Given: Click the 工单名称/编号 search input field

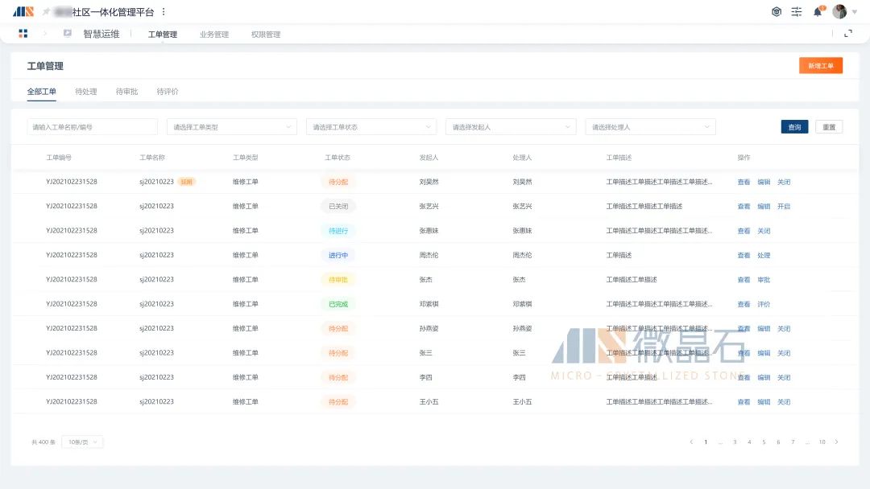Looking at the screenshot, I should click(93, 127).
